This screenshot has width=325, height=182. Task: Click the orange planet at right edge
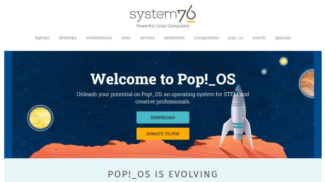(307, 83)
